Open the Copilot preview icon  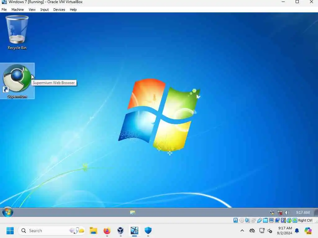308,231
